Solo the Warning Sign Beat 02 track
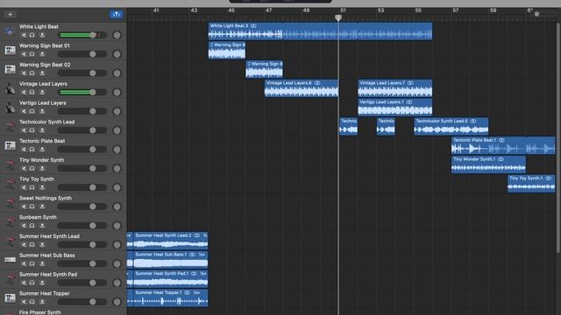Viewport: 561px width, 315px height. [32, 73]
